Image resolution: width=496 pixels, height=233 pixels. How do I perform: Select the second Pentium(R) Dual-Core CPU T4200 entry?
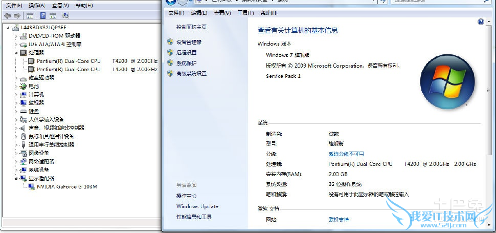point(97,69)
